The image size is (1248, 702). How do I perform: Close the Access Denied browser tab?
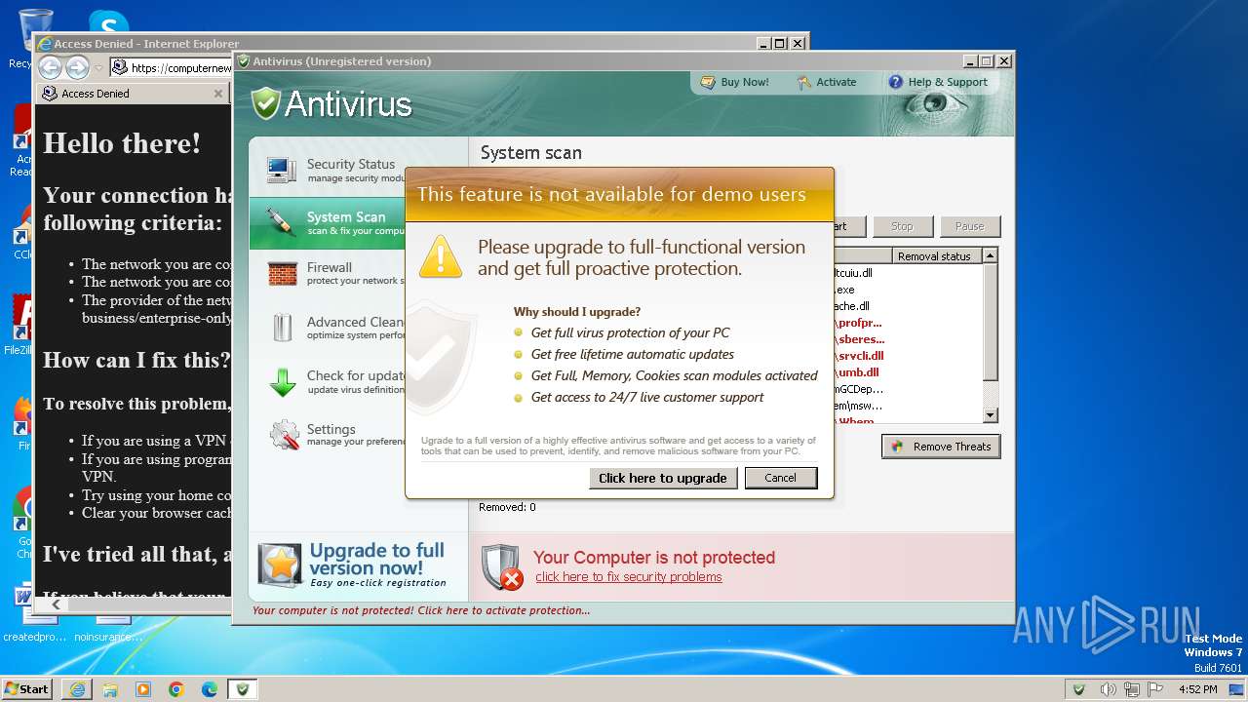point(218,94)
